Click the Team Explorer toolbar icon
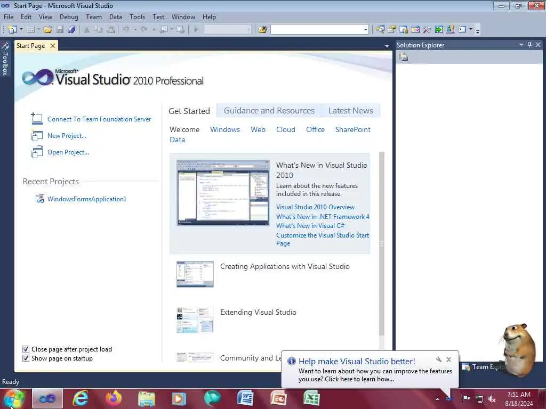 pos(404,30)
